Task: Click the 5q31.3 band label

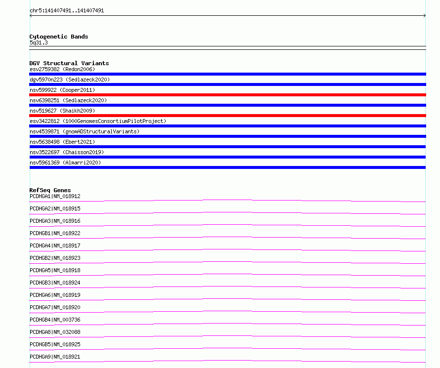Action: click(x=39, y=42)
